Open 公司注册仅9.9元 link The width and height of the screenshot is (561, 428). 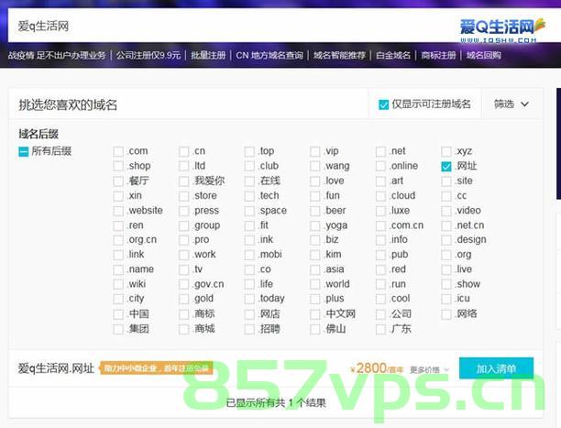pos(148,55)
